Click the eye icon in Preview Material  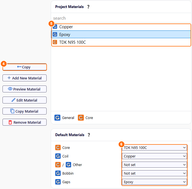click(x=10, y=89)
